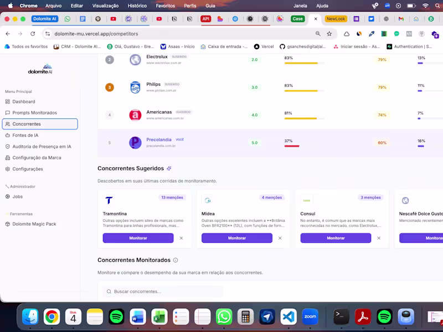Click the zoom magnifier in address bar

[318, 34]
